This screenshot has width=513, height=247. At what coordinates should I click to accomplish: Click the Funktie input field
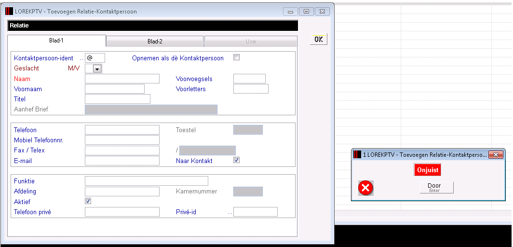pyautogui.click(x=147, y=181)
